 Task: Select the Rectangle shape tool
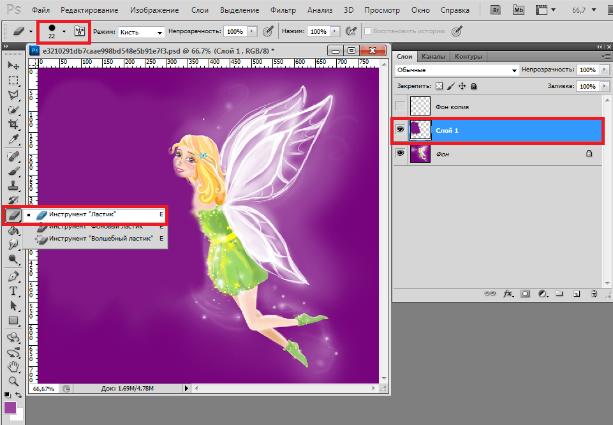coord(13,320)
